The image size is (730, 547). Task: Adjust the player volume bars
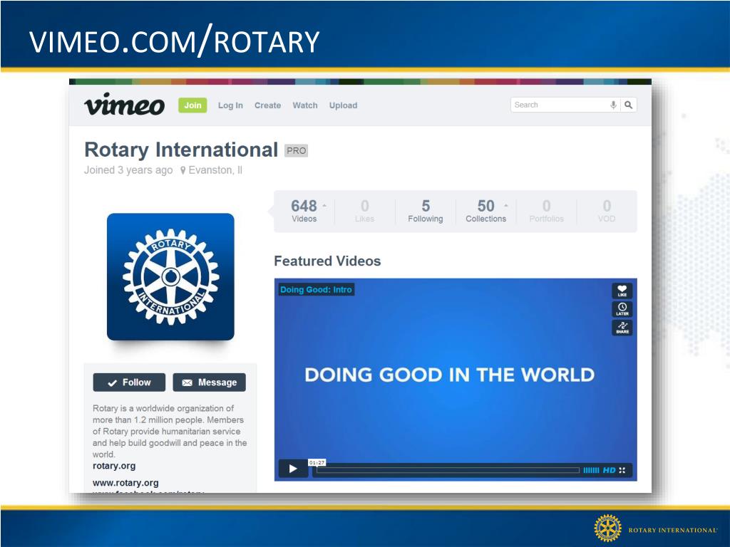click(591, 470)
